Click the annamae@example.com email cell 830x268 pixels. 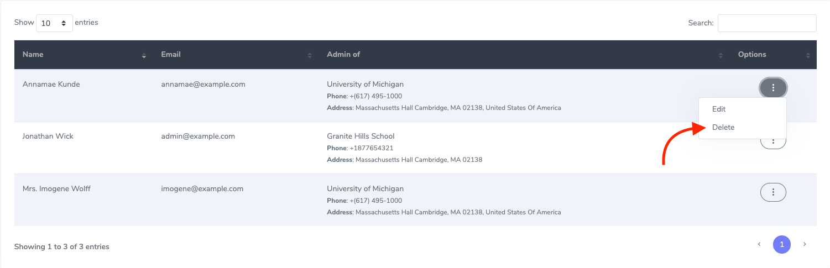[x=203, y=85]
